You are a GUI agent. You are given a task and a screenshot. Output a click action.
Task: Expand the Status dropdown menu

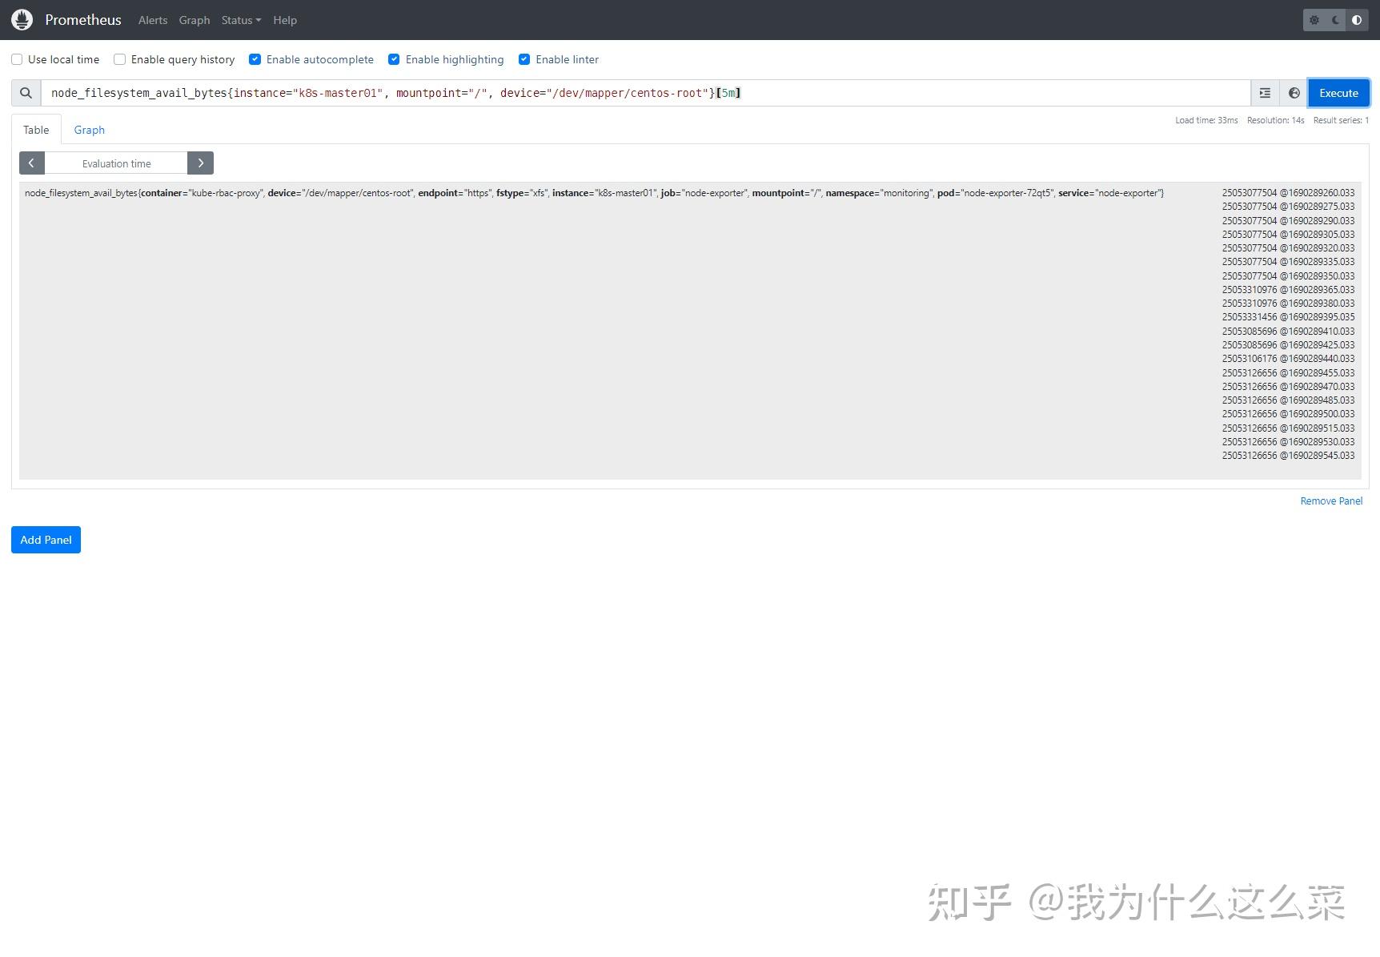pos(241,20)
